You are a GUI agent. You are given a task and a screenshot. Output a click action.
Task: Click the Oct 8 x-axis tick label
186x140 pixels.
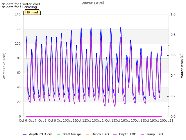click(42, 120)
